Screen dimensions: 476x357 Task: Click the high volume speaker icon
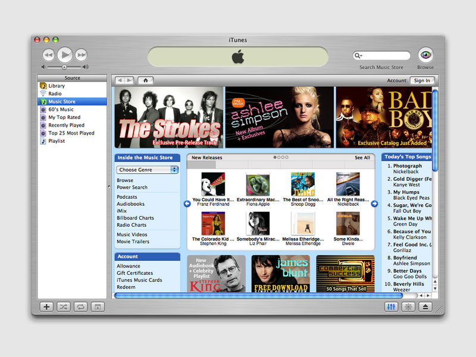pos(86,67)
